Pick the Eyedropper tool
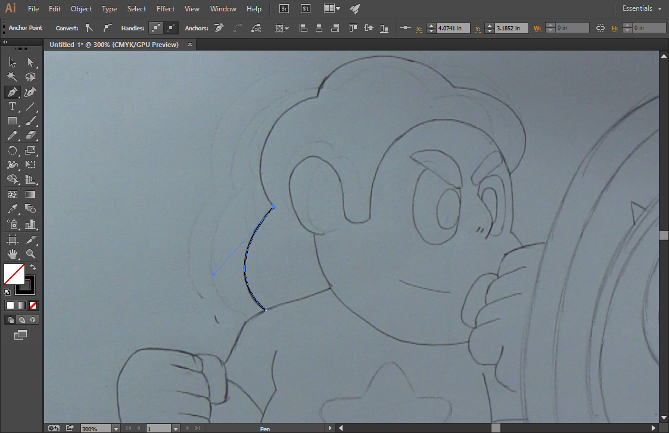669x433 pixels. click(13, 209)
